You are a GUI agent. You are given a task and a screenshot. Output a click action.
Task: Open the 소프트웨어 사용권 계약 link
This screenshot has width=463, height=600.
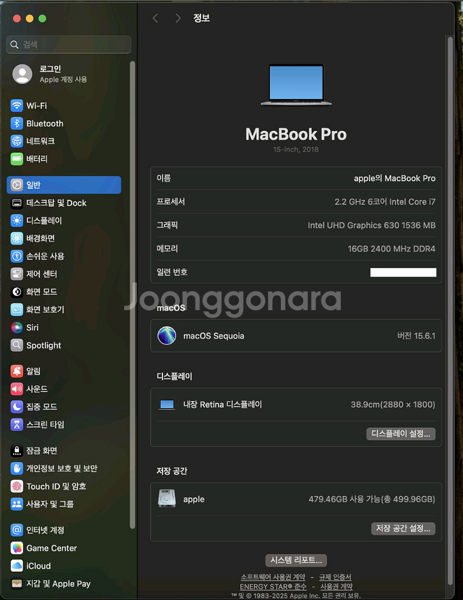tap(272, 577)
